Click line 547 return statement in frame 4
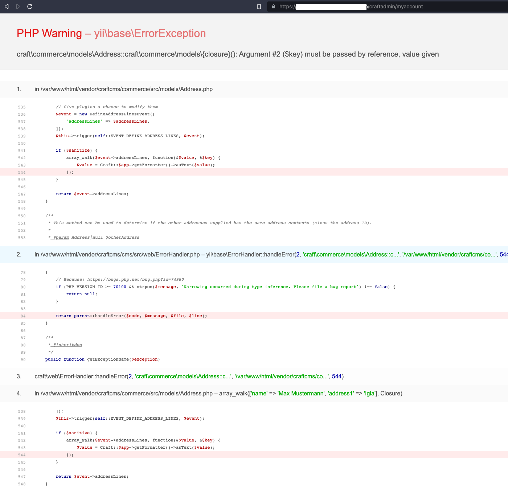The width and height of the screenshot is (508, 489). pos(92,477)
